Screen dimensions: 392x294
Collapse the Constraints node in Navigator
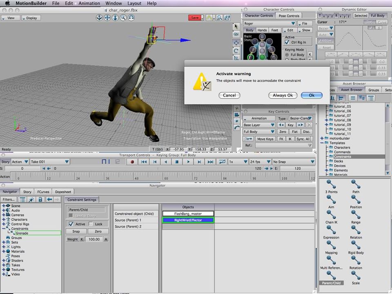point(4,229)
